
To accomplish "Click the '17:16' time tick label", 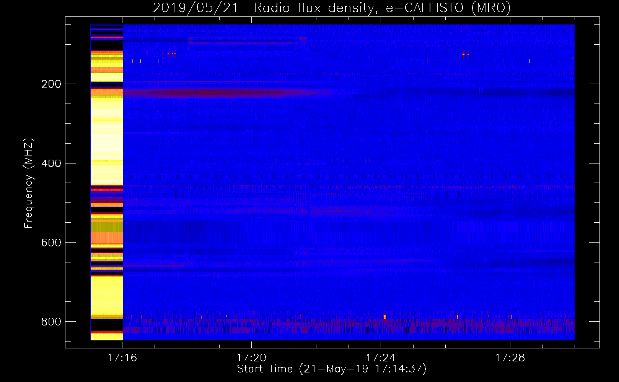I will (x=122, y=358).
